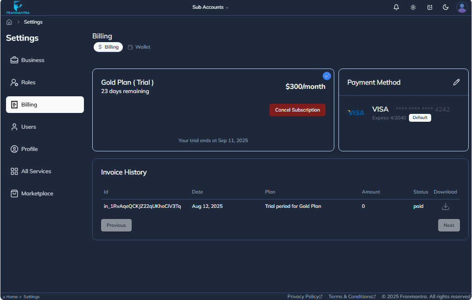
Task: Click the settings gear in the top bar
Action: (413, 7)
